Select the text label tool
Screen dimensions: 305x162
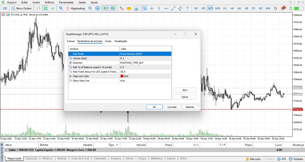[x=187, y=8]
